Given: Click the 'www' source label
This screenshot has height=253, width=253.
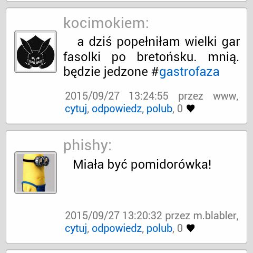Looking at the screenshot, I should click(225, 96).
